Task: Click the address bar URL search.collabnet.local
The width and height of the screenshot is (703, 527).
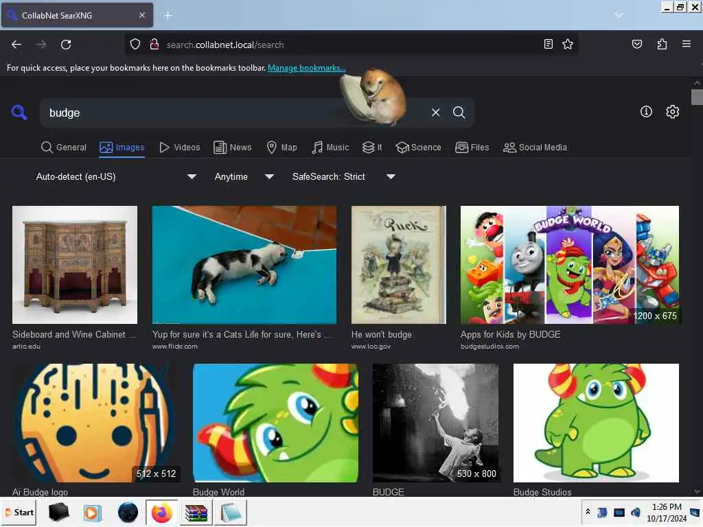Action: [225, 45]
